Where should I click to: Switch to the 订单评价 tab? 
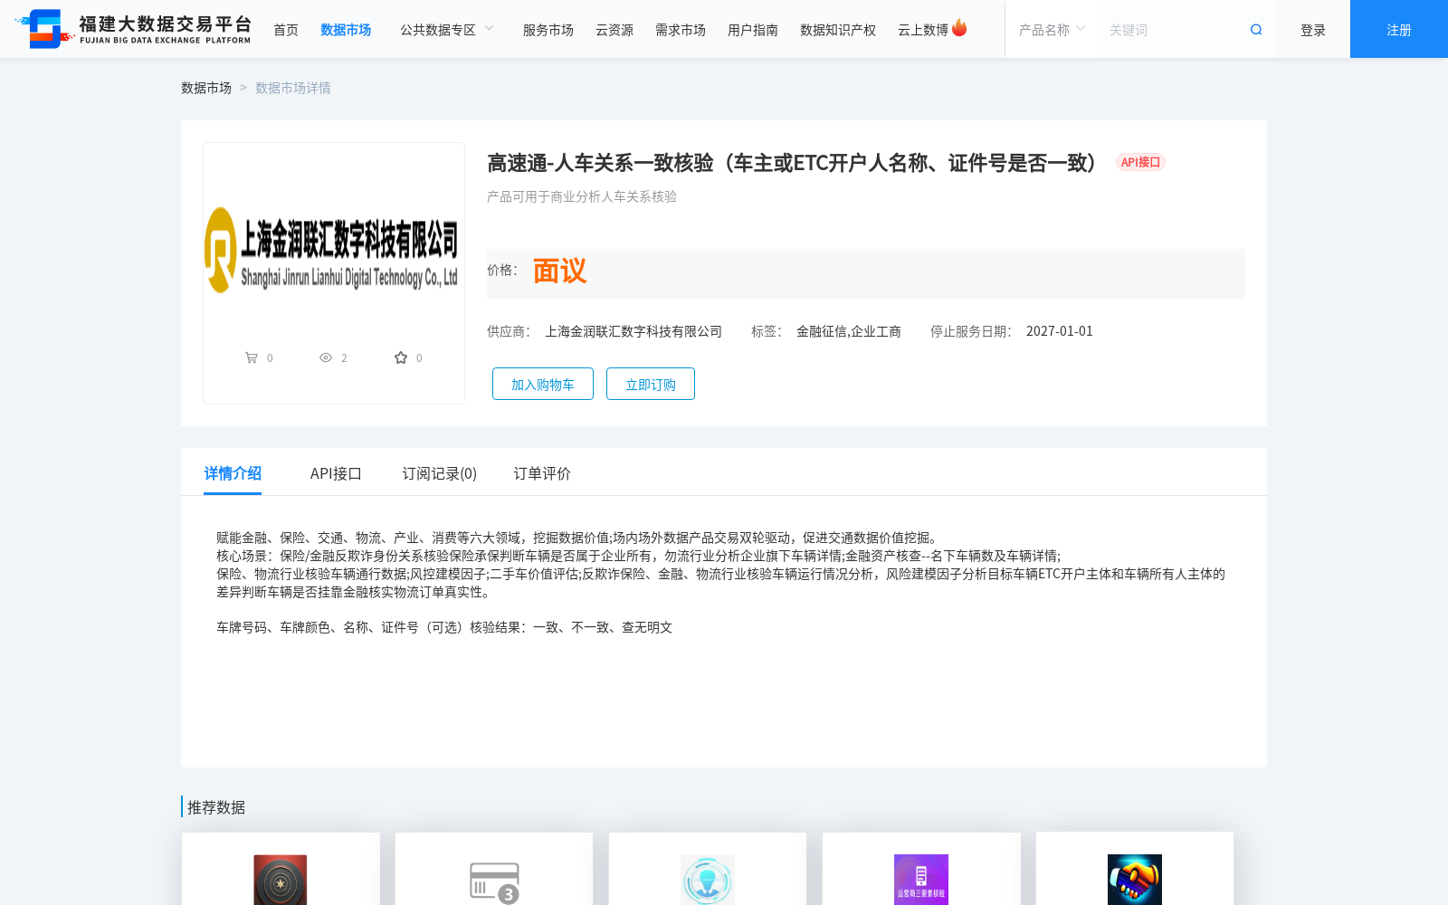542,473
